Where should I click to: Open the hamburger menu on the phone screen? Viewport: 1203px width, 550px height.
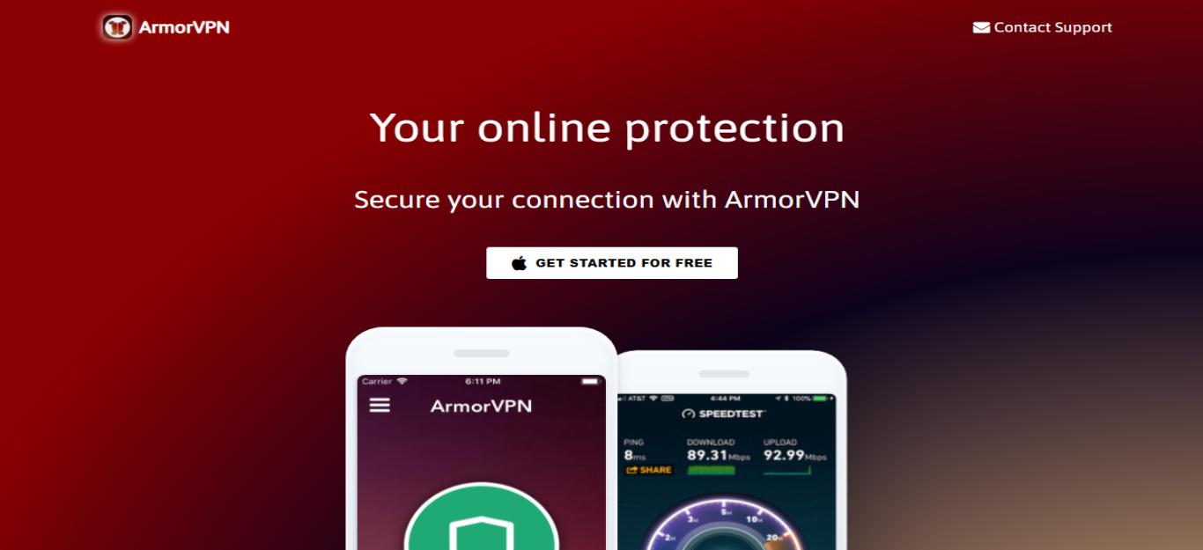[380, 405]
